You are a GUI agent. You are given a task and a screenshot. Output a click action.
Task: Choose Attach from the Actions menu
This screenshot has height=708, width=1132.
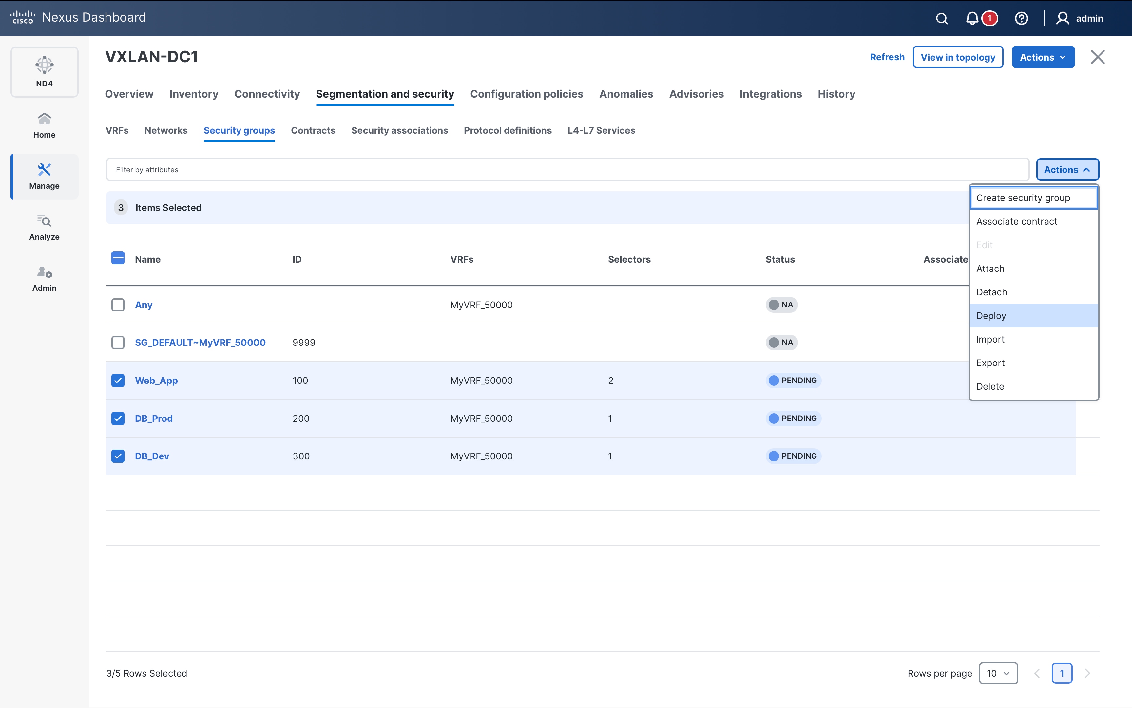point(1034,268)
